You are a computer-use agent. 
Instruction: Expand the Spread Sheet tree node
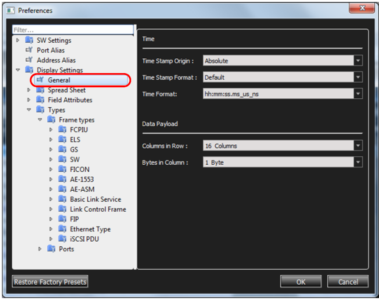29,90
